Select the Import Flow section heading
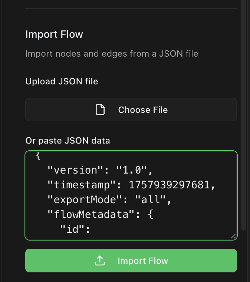The height and width of the screenshot is (282, 250). 54,34
